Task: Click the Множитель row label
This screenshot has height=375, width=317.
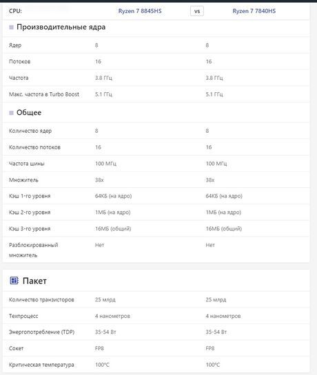Action: pos(23,180)
